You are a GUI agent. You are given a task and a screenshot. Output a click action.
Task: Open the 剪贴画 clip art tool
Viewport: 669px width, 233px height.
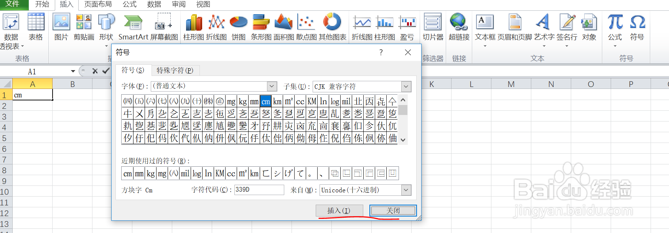(84, 27)
